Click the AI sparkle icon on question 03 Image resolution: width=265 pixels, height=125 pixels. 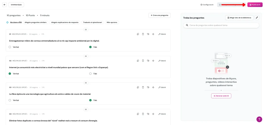(x=153, y=87)
